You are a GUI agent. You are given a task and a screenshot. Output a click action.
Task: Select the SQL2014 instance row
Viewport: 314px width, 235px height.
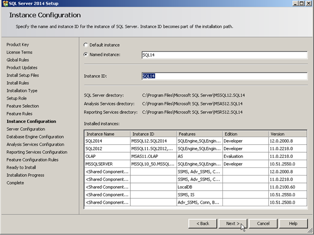(196, 141)
